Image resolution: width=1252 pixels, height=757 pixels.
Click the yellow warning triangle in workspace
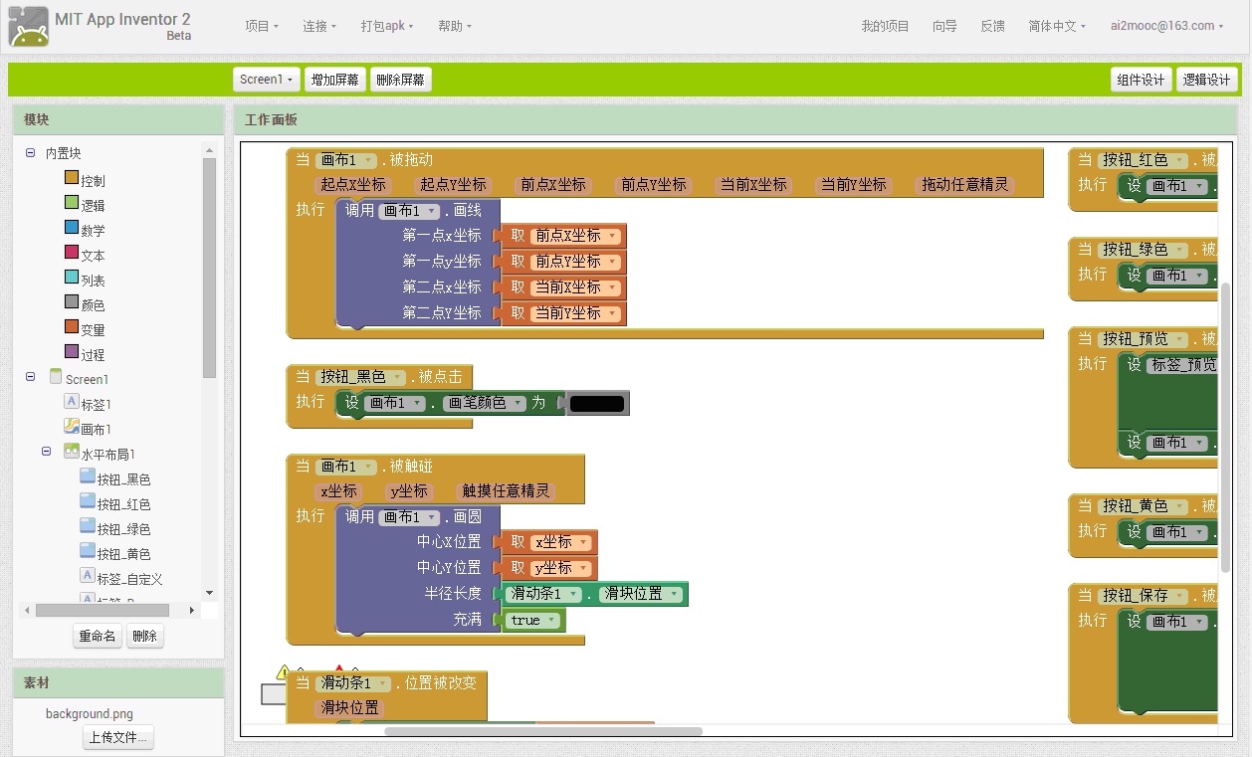point(284,672)
